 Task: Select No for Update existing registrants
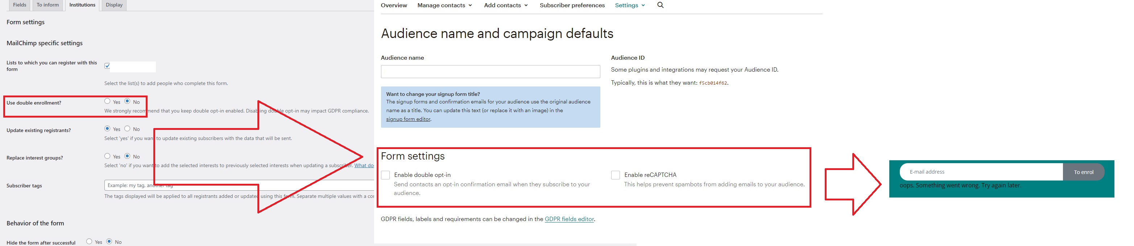pyautogui.click(x=127, y=128)
